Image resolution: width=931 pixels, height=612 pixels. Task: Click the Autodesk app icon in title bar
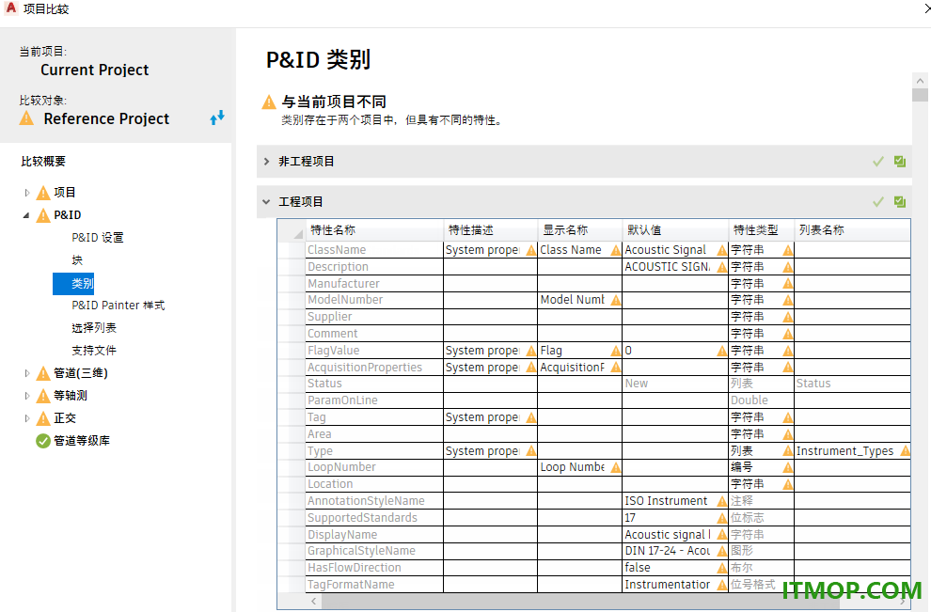(10, 8)
